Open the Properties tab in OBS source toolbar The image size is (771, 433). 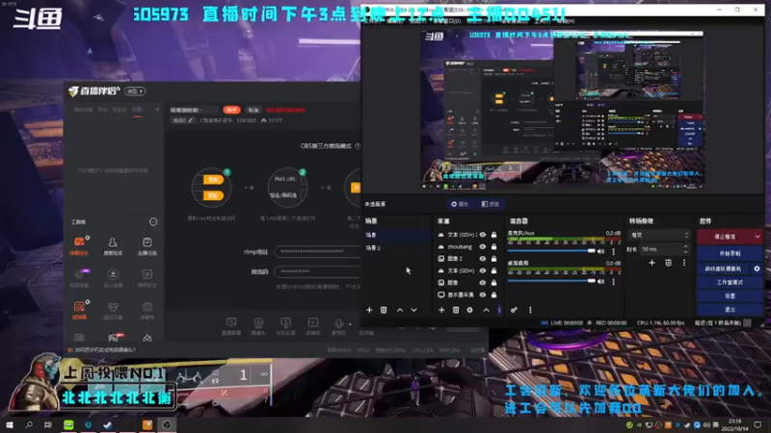460,204
